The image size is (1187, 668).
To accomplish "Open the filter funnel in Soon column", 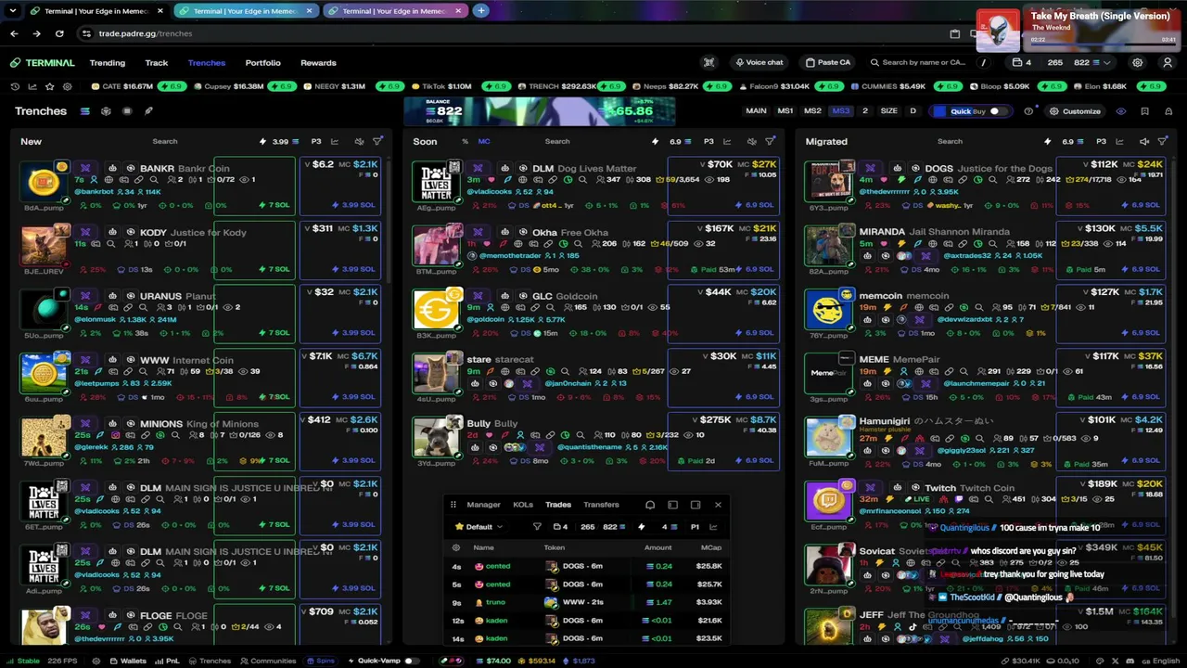I will pyautogui.click(x=770, y=141).
